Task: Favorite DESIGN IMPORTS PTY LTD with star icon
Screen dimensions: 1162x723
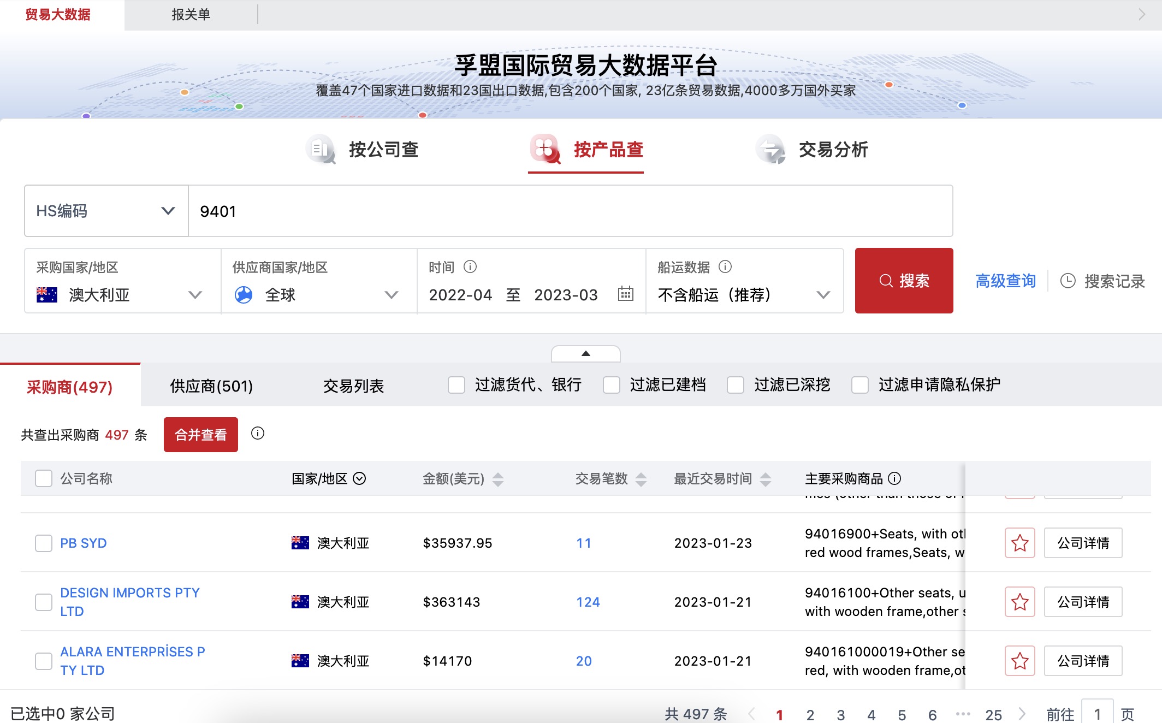Action: [1019, 602]
